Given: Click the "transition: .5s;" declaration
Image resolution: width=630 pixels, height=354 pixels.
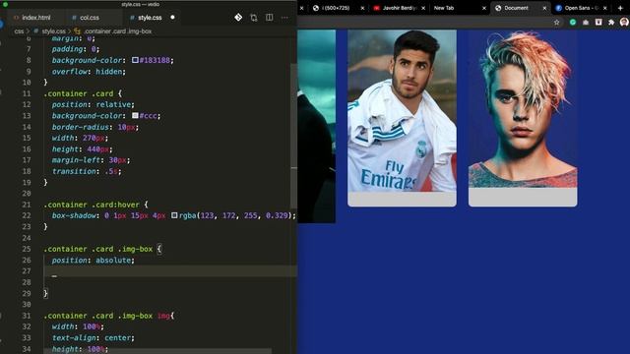Looking at the screenshot, I should [87, 171].
